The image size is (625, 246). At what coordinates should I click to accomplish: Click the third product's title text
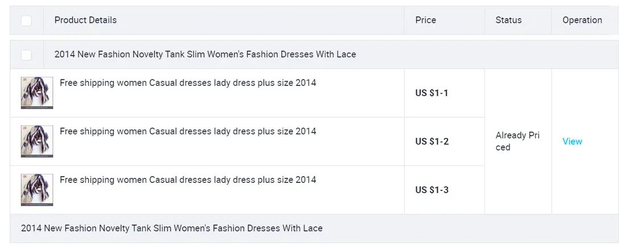click(x=188, y=180)
